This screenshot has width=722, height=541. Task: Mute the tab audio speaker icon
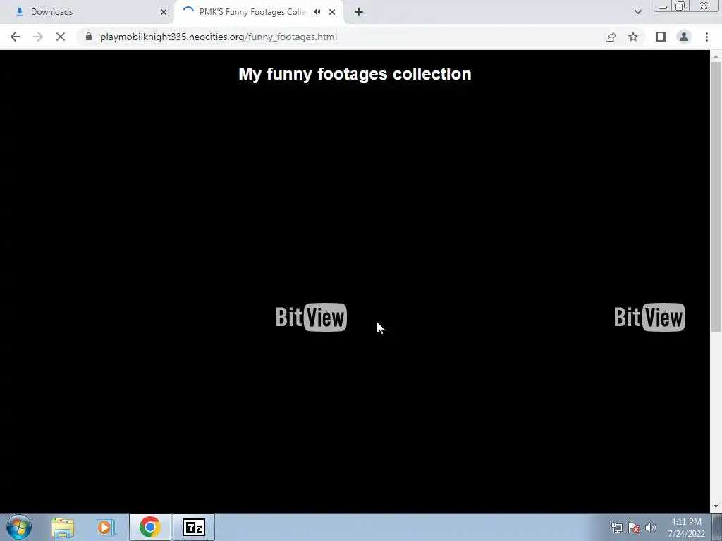(x=317, y=12)
